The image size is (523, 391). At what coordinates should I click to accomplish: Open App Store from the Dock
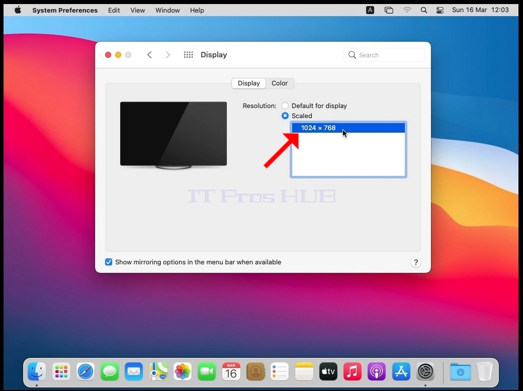pyautogui.click(x=401, y=371)
